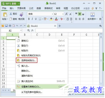This screenshot has width=105, height=98.
Task: Click the formula bar input field
Action: point(69,31)
